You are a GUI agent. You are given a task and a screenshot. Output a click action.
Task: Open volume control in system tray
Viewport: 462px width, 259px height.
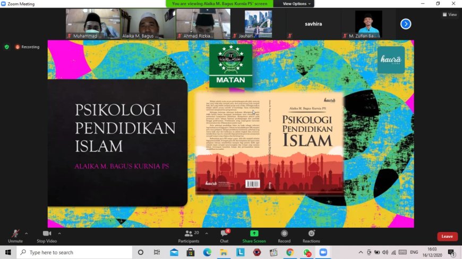pos(385,252)
